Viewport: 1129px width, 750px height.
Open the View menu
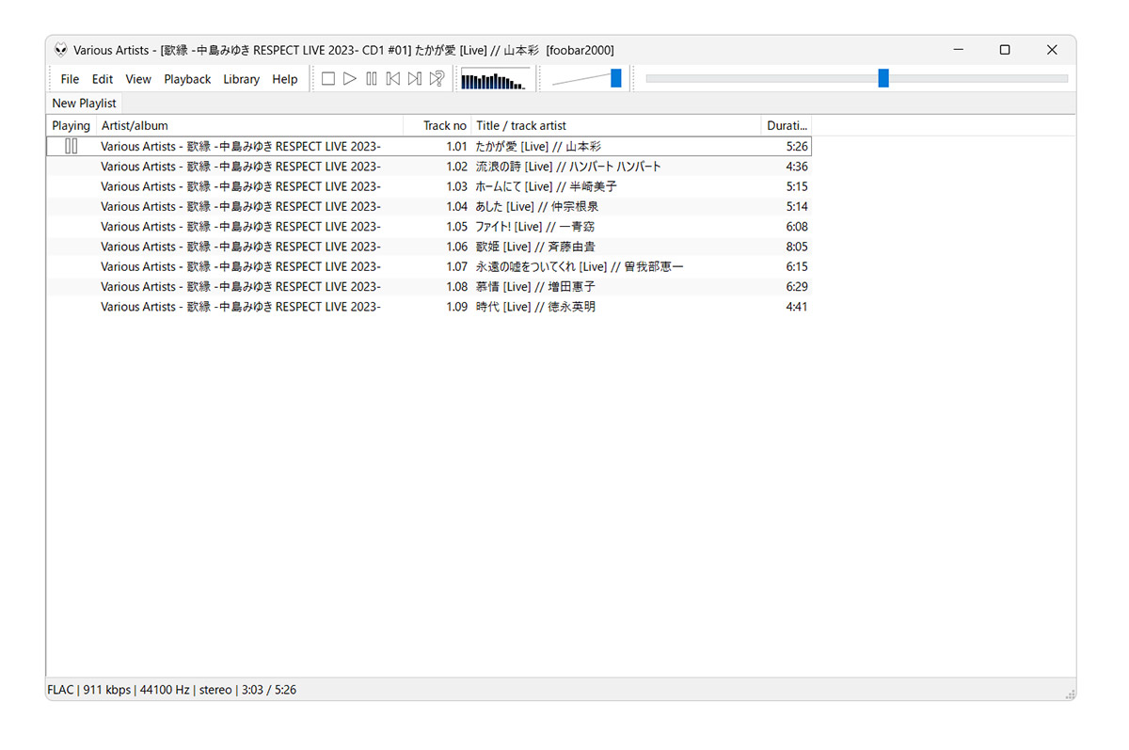tap(138, 79)
